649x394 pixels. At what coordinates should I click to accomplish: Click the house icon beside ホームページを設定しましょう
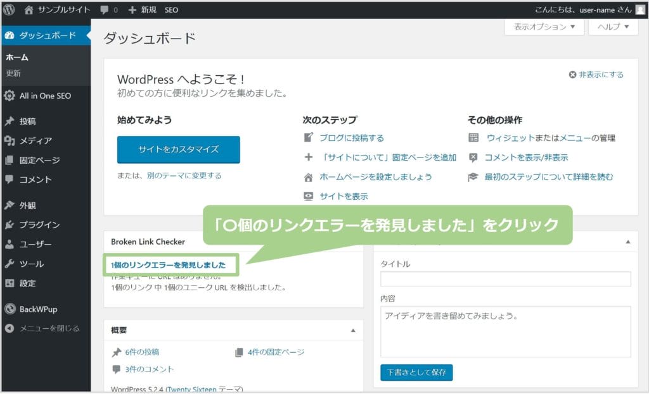click(309, 177)
